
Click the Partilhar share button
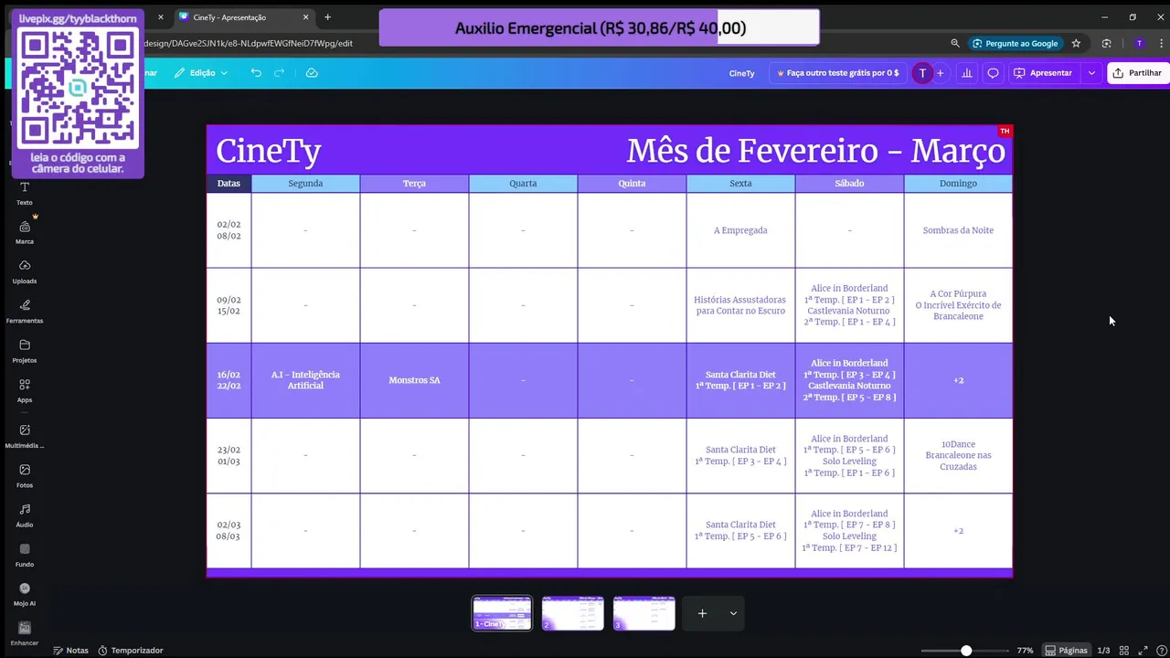click(1137, 73)
